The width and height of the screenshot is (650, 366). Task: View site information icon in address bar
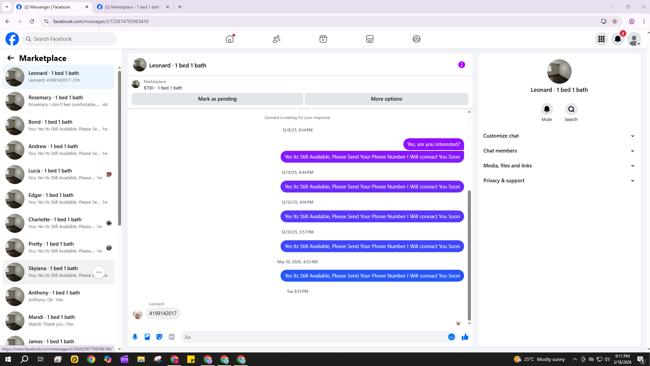point(46,21)
